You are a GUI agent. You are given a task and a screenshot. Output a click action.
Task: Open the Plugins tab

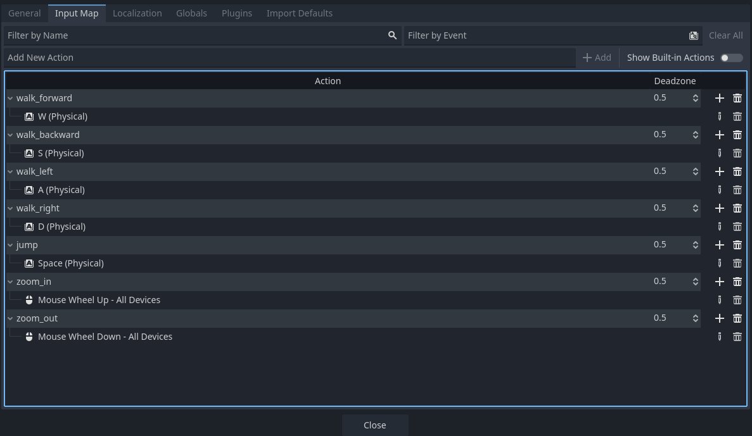(x=236, y=13)
